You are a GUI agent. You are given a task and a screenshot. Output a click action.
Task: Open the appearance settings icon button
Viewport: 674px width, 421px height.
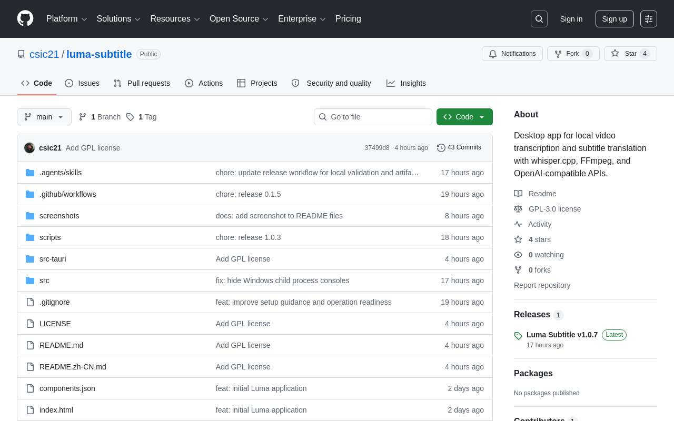click(x=649, y=19)
